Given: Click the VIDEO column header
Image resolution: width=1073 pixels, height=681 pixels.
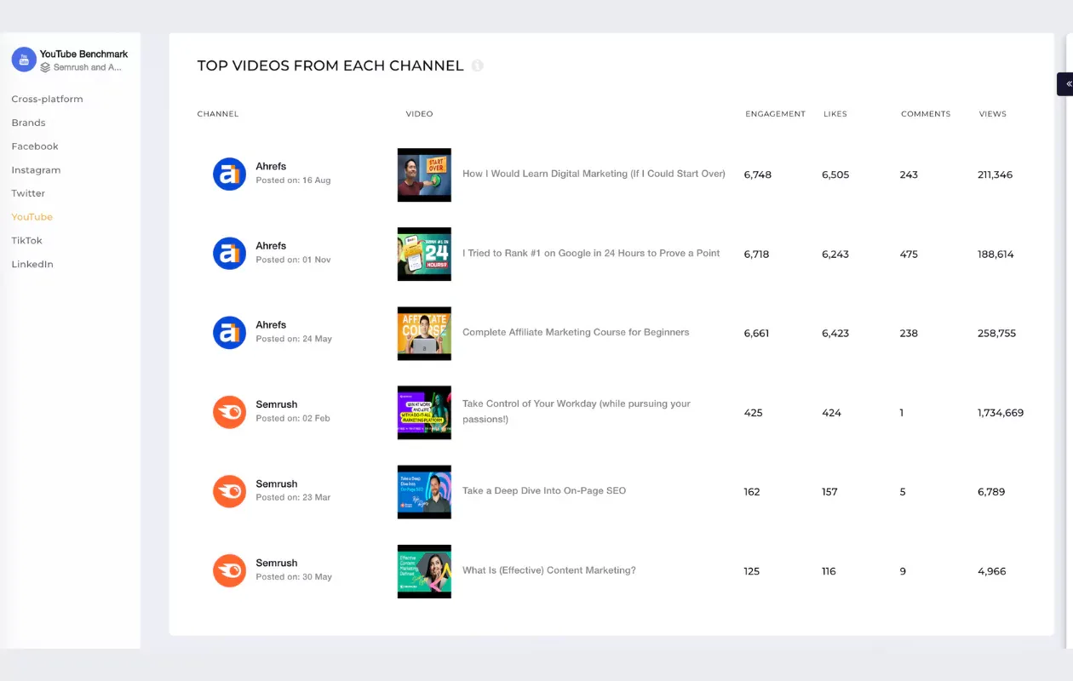Looking at the screenshot, I should point(419,114).
